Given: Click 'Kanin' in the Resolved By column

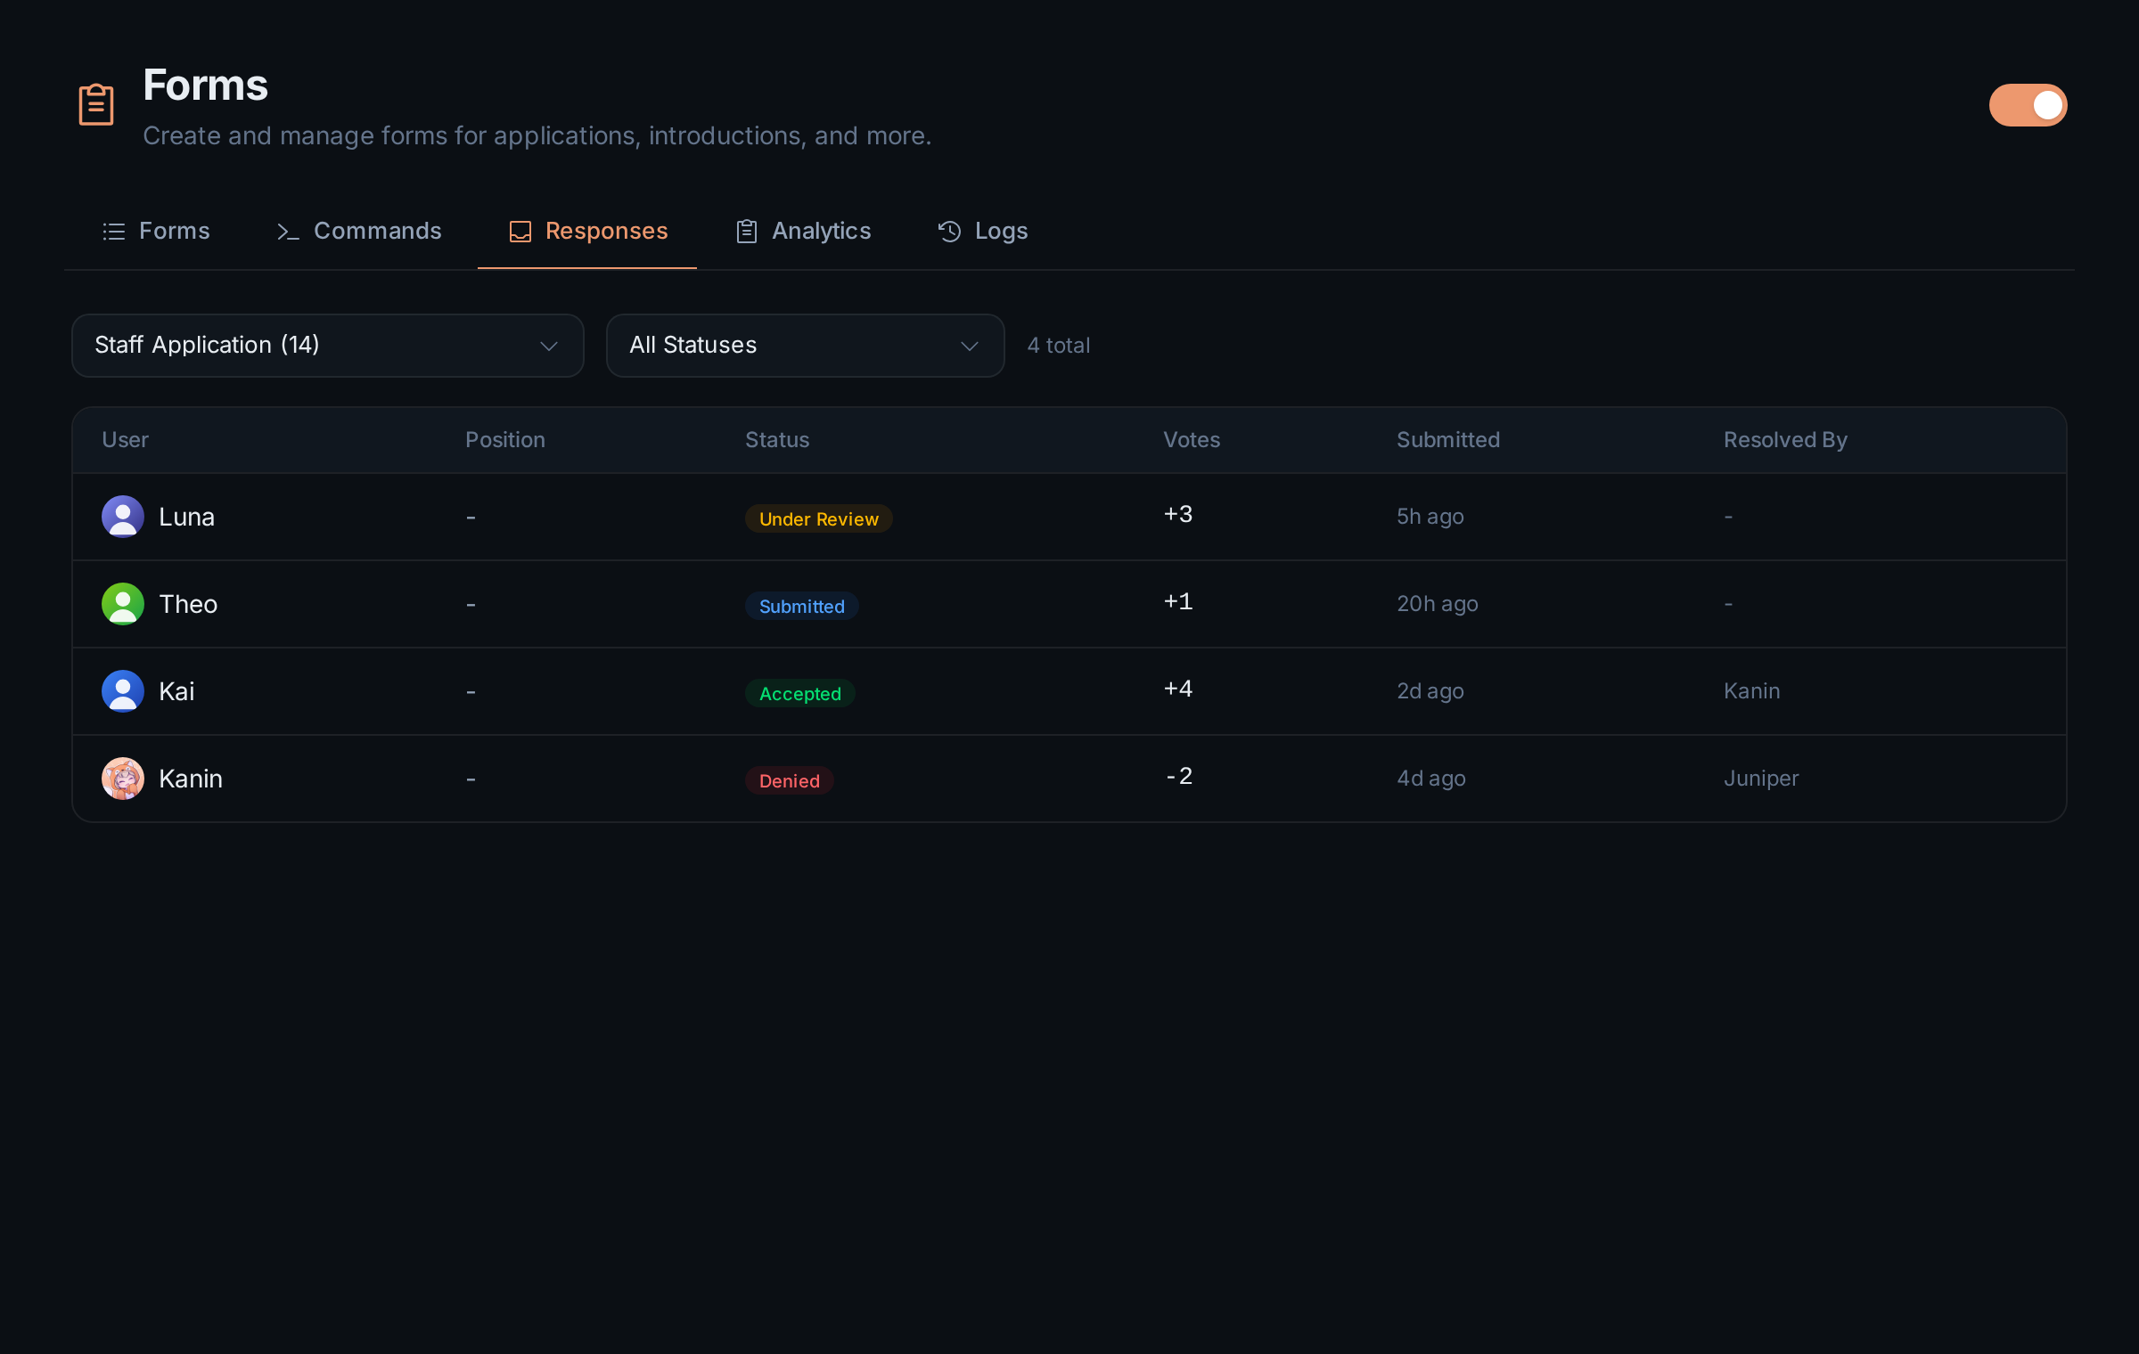Looking at the screenshot, I should [x=1752, y=691].
